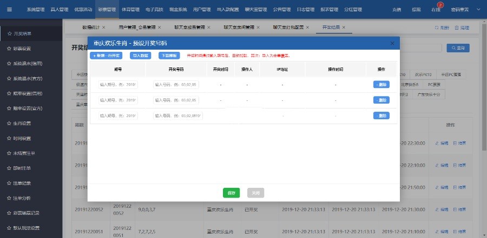The width and height of the screenshot is (487, 238).
Task: Click the 下载模板 button
Action: (170, 56)
